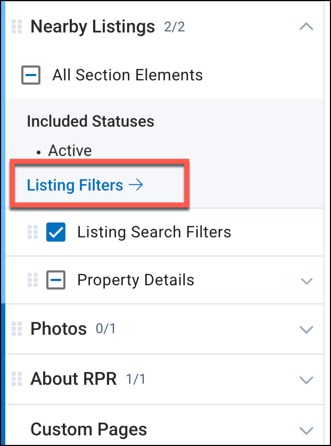
Task: Select the Photos section title
Action: [x=59, y=329]
